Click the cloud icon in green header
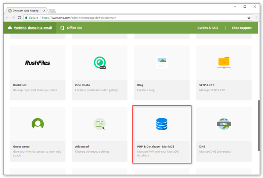263x178 pixels. (x=10, y=28)
